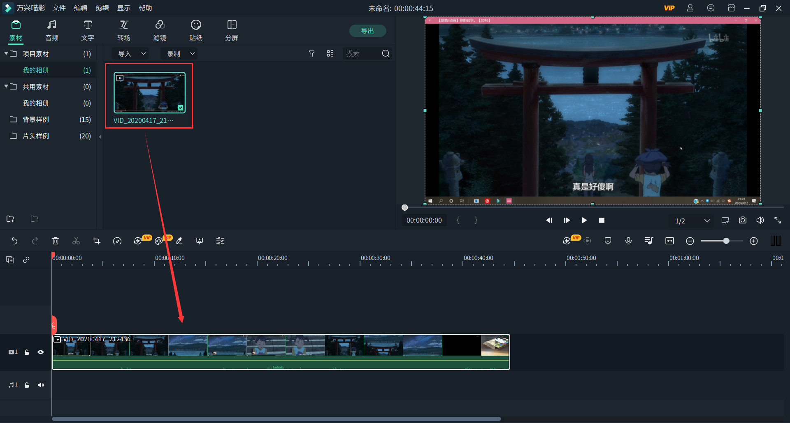Mute the audio track speaker
This screenshot has height=423, width=790.
tap(40, 385)
